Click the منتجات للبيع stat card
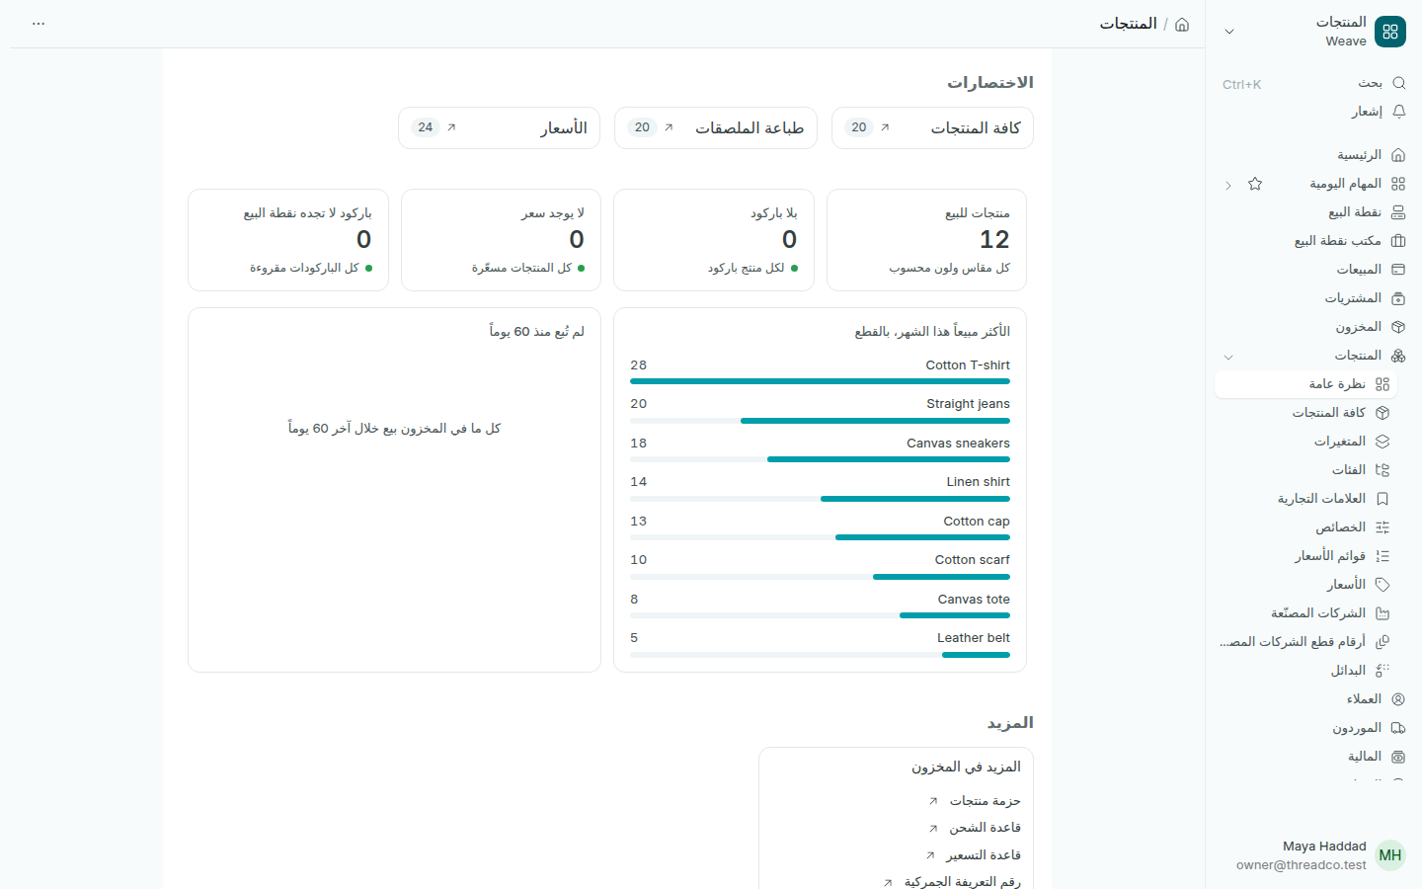Viewport: 1422px width, 889px height. (926, 240)
